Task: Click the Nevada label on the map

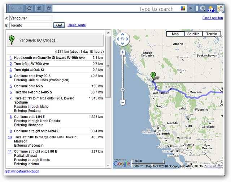Action: point(173,123)
